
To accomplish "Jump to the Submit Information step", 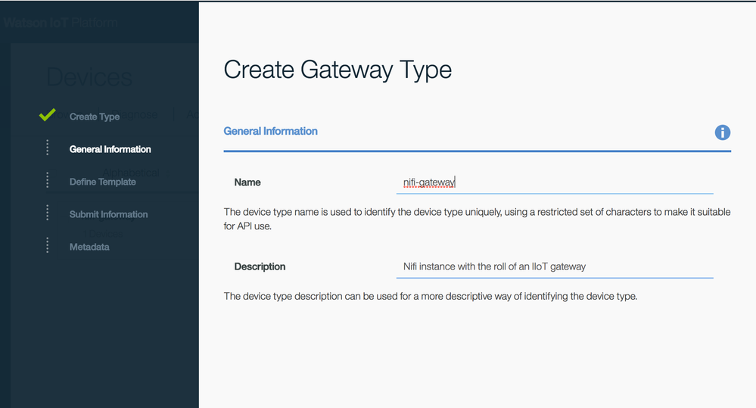I will (108, 215).
